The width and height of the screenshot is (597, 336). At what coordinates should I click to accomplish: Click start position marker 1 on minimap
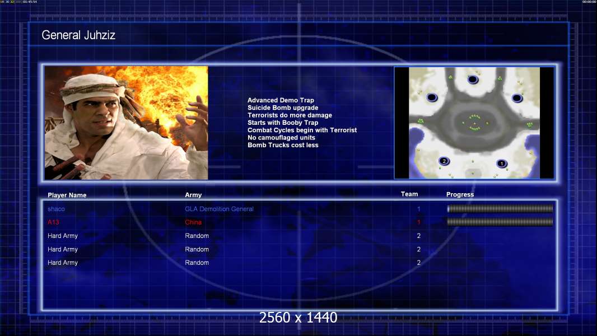(502, 164)
